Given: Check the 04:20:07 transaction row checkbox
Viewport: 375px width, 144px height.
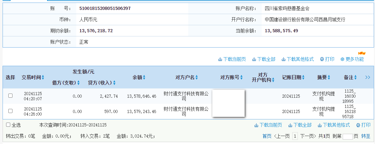Looking at the screenshot, I should (x=10, y=95).
